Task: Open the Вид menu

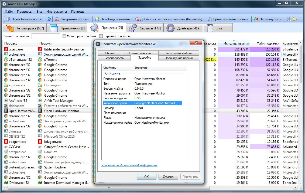Action: (39, 12)
